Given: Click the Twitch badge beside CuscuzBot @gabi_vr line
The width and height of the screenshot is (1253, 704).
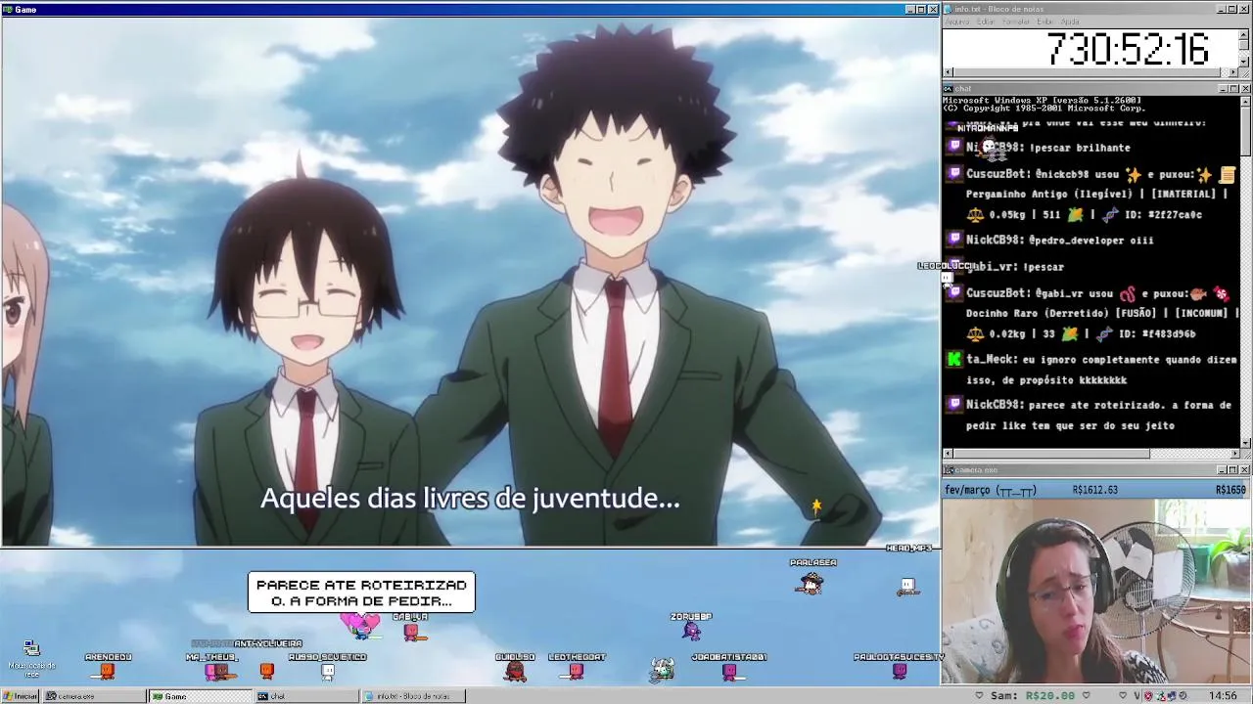Looking at the screenshot, I should 954,292.
